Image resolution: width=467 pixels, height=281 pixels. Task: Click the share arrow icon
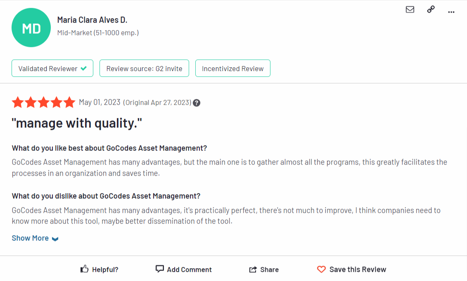253,269
